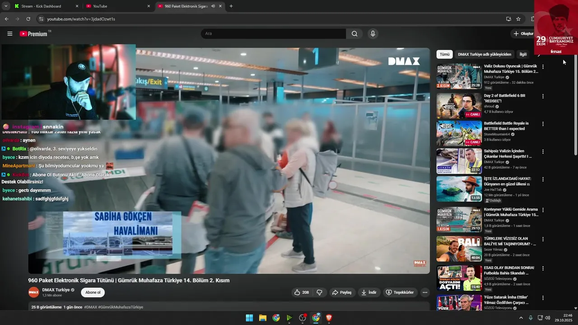Image resolution: width=578 pixels, height=325 pixels.
Task: Select the 960 Paket Elektronik Sigara tab
Action: point(186,6)
